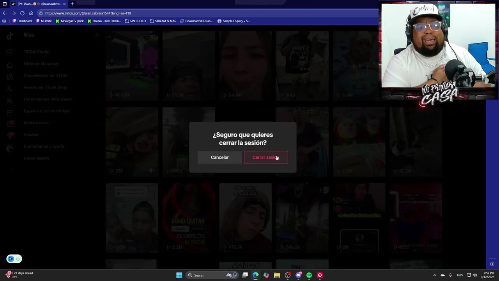This screenshot has height=281, width=499.
Task: Go back with the browser back arrow
Action: (5, 13)
